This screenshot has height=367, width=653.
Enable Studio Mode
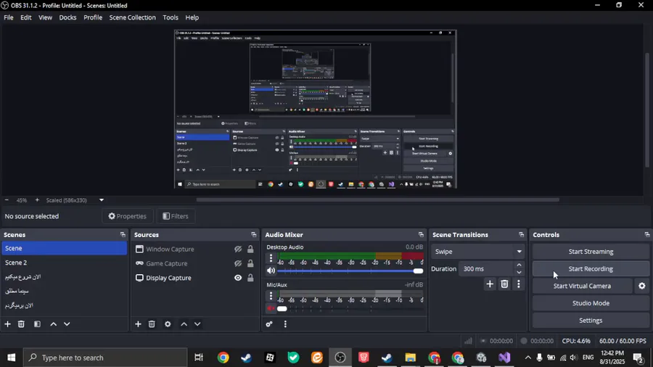tap(591, 303)
